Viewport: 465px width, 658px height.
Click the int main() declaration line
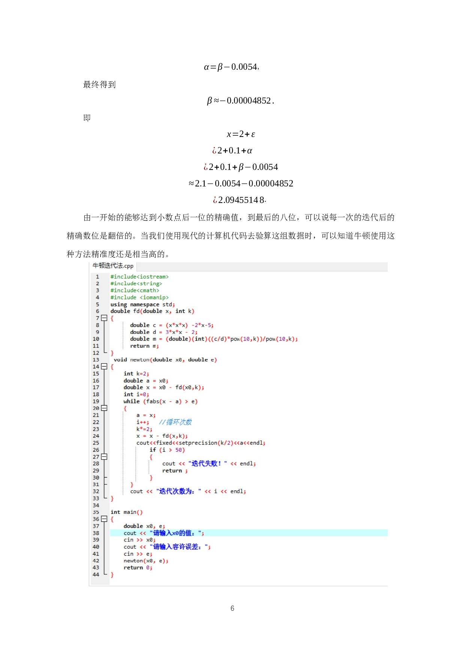[126, 512]
